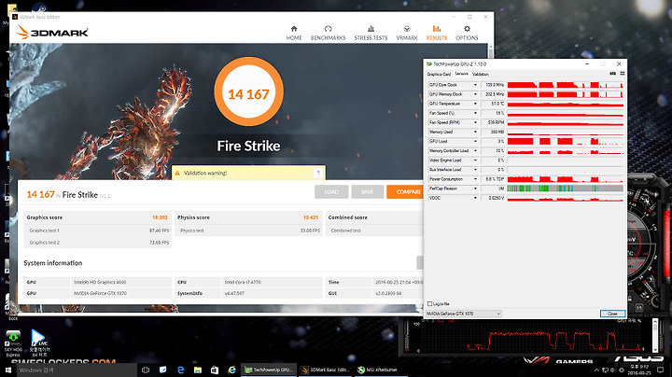The image size is (672, 377).
Task: Expand GPU Load sensor dropdown
Action: point(475,142)
